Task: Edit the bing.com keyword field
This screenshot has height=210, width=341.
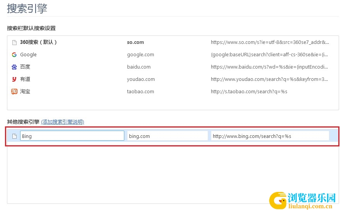Action: click(167, 136)
